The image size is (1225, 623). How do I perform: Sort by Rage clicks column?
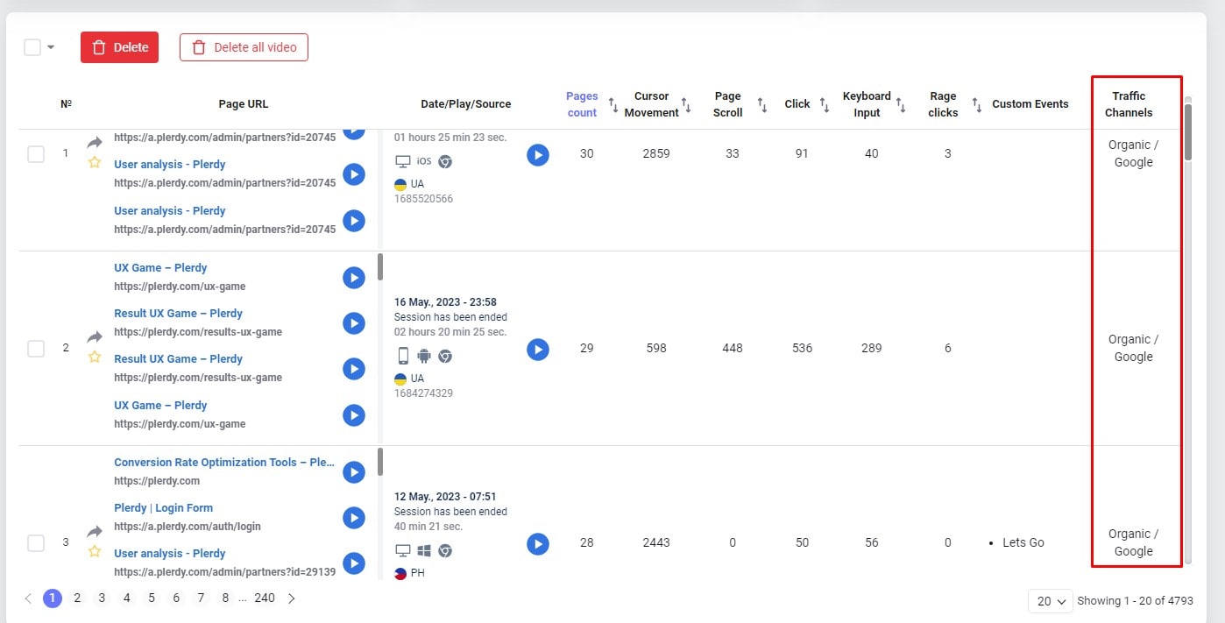[x=977, y=104]
